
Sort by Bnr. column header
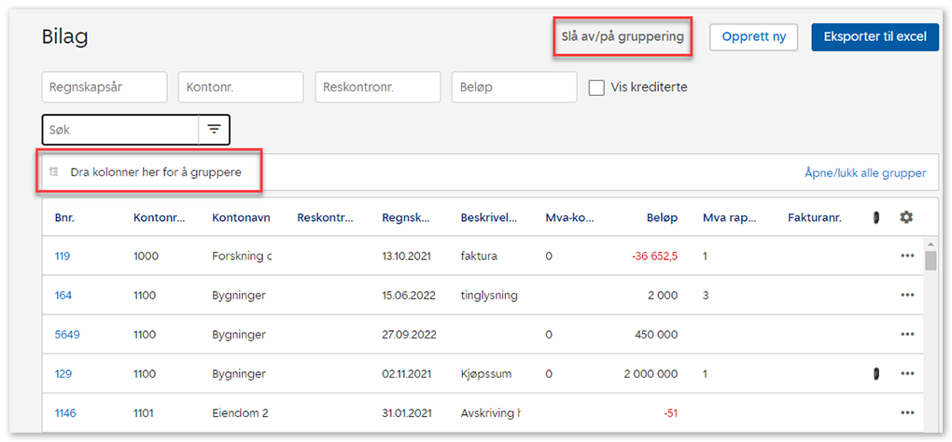coord(64,218)
